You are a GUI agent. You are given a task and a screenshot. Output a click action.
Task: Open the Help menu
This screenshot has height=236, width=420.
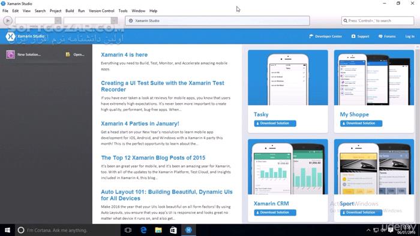point(153,11)
